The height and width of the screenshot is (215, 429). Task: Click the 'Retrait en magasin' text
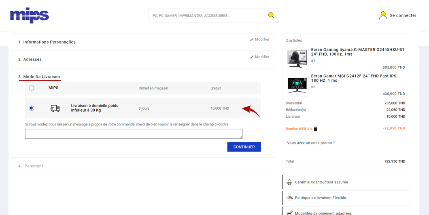click(153, 88)
